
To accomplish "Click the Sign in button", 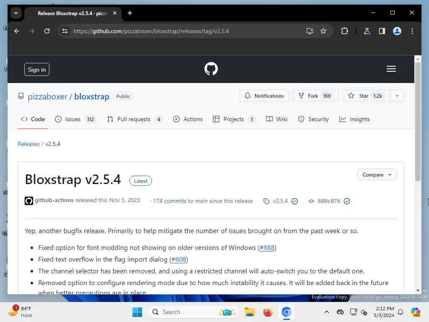I will [x=37, y=70].
